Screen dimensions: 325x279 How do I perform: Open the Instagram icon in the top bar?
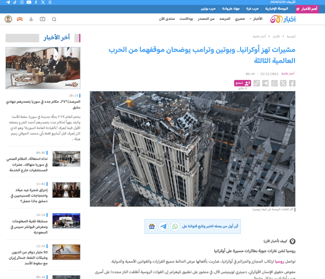(22, 3)
